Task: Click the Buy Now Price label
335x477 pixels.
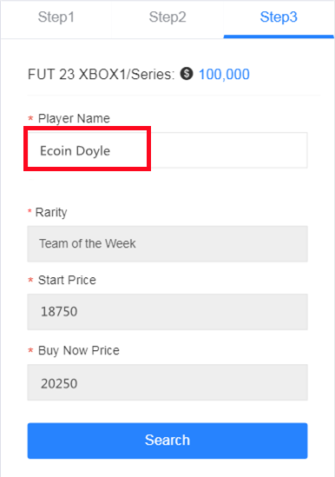Action: [x=79, y=350]
